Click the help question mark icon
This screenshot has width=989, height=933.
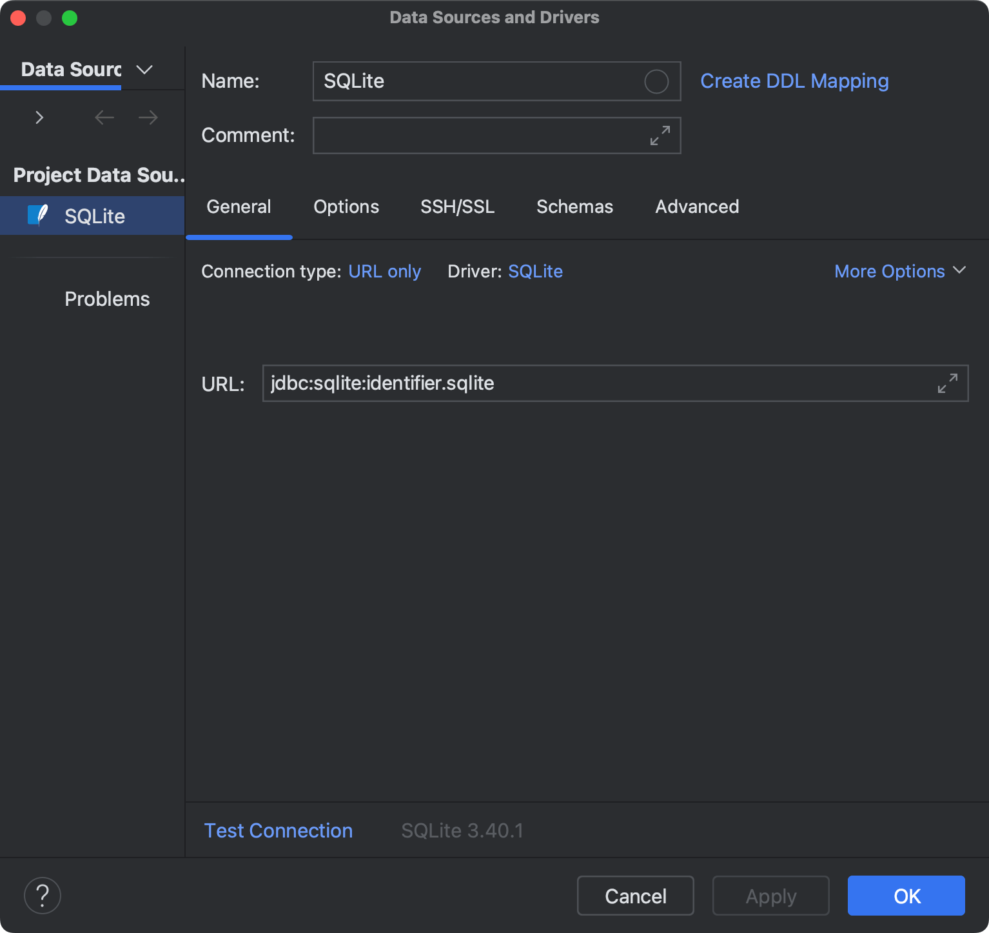tap(42, 896)
